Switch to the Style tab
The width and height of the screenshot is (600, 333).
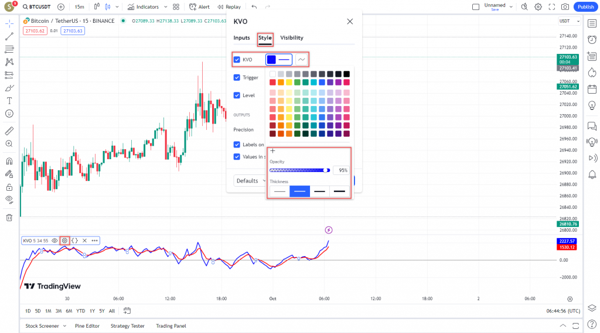(x=265, y=38)
